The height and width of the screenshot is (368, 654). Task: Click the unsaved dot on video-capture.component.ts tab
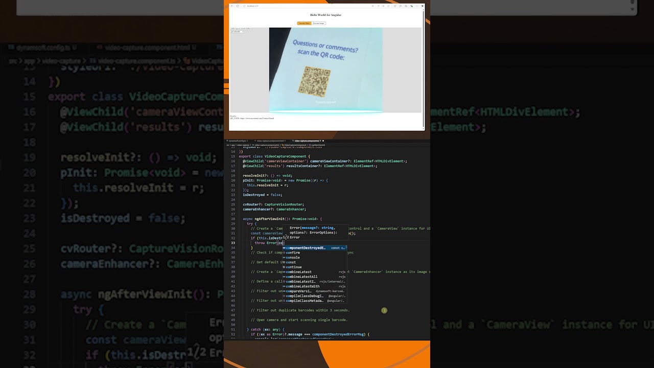point(322,141)
